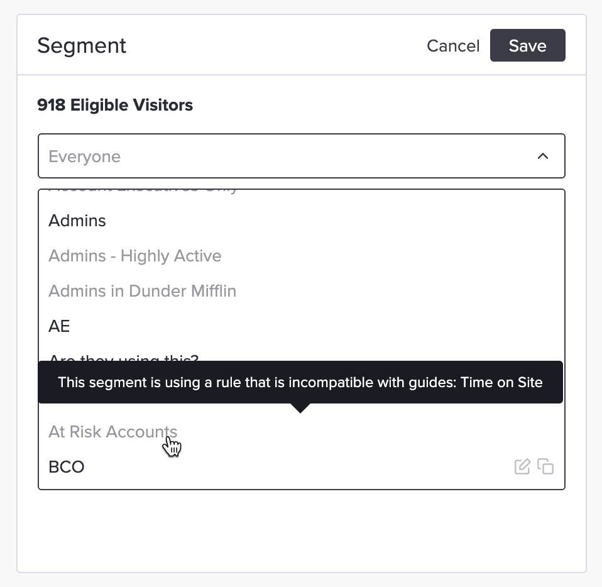This screenshot has height=587, width=602.
Task: Click empty panel space below the segment list
Action: [302, 531]
